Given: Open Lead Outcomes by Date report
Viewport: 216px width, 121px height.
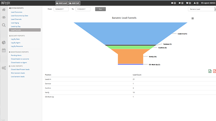Looking at the screenshot, I should [x=19, y=16].
